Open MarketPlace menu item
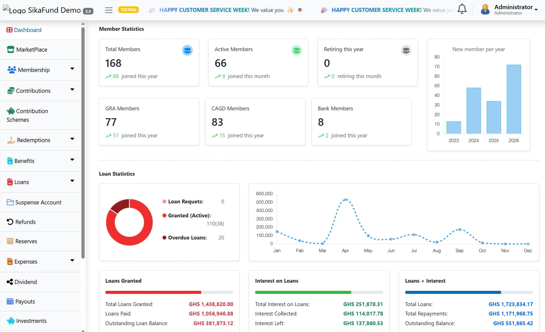 pyautogui.click(x=40, y=50)
